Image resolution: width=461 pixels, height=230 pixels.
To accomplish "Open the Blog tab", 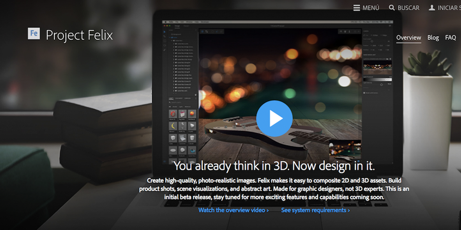I will (x=433, y=38).
